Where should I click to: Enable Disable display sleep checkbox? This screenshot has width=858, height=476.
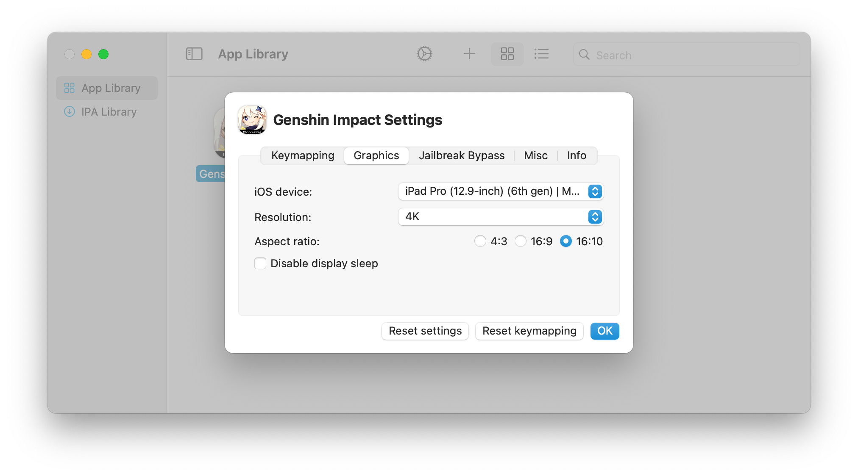[x=260, y=263]
